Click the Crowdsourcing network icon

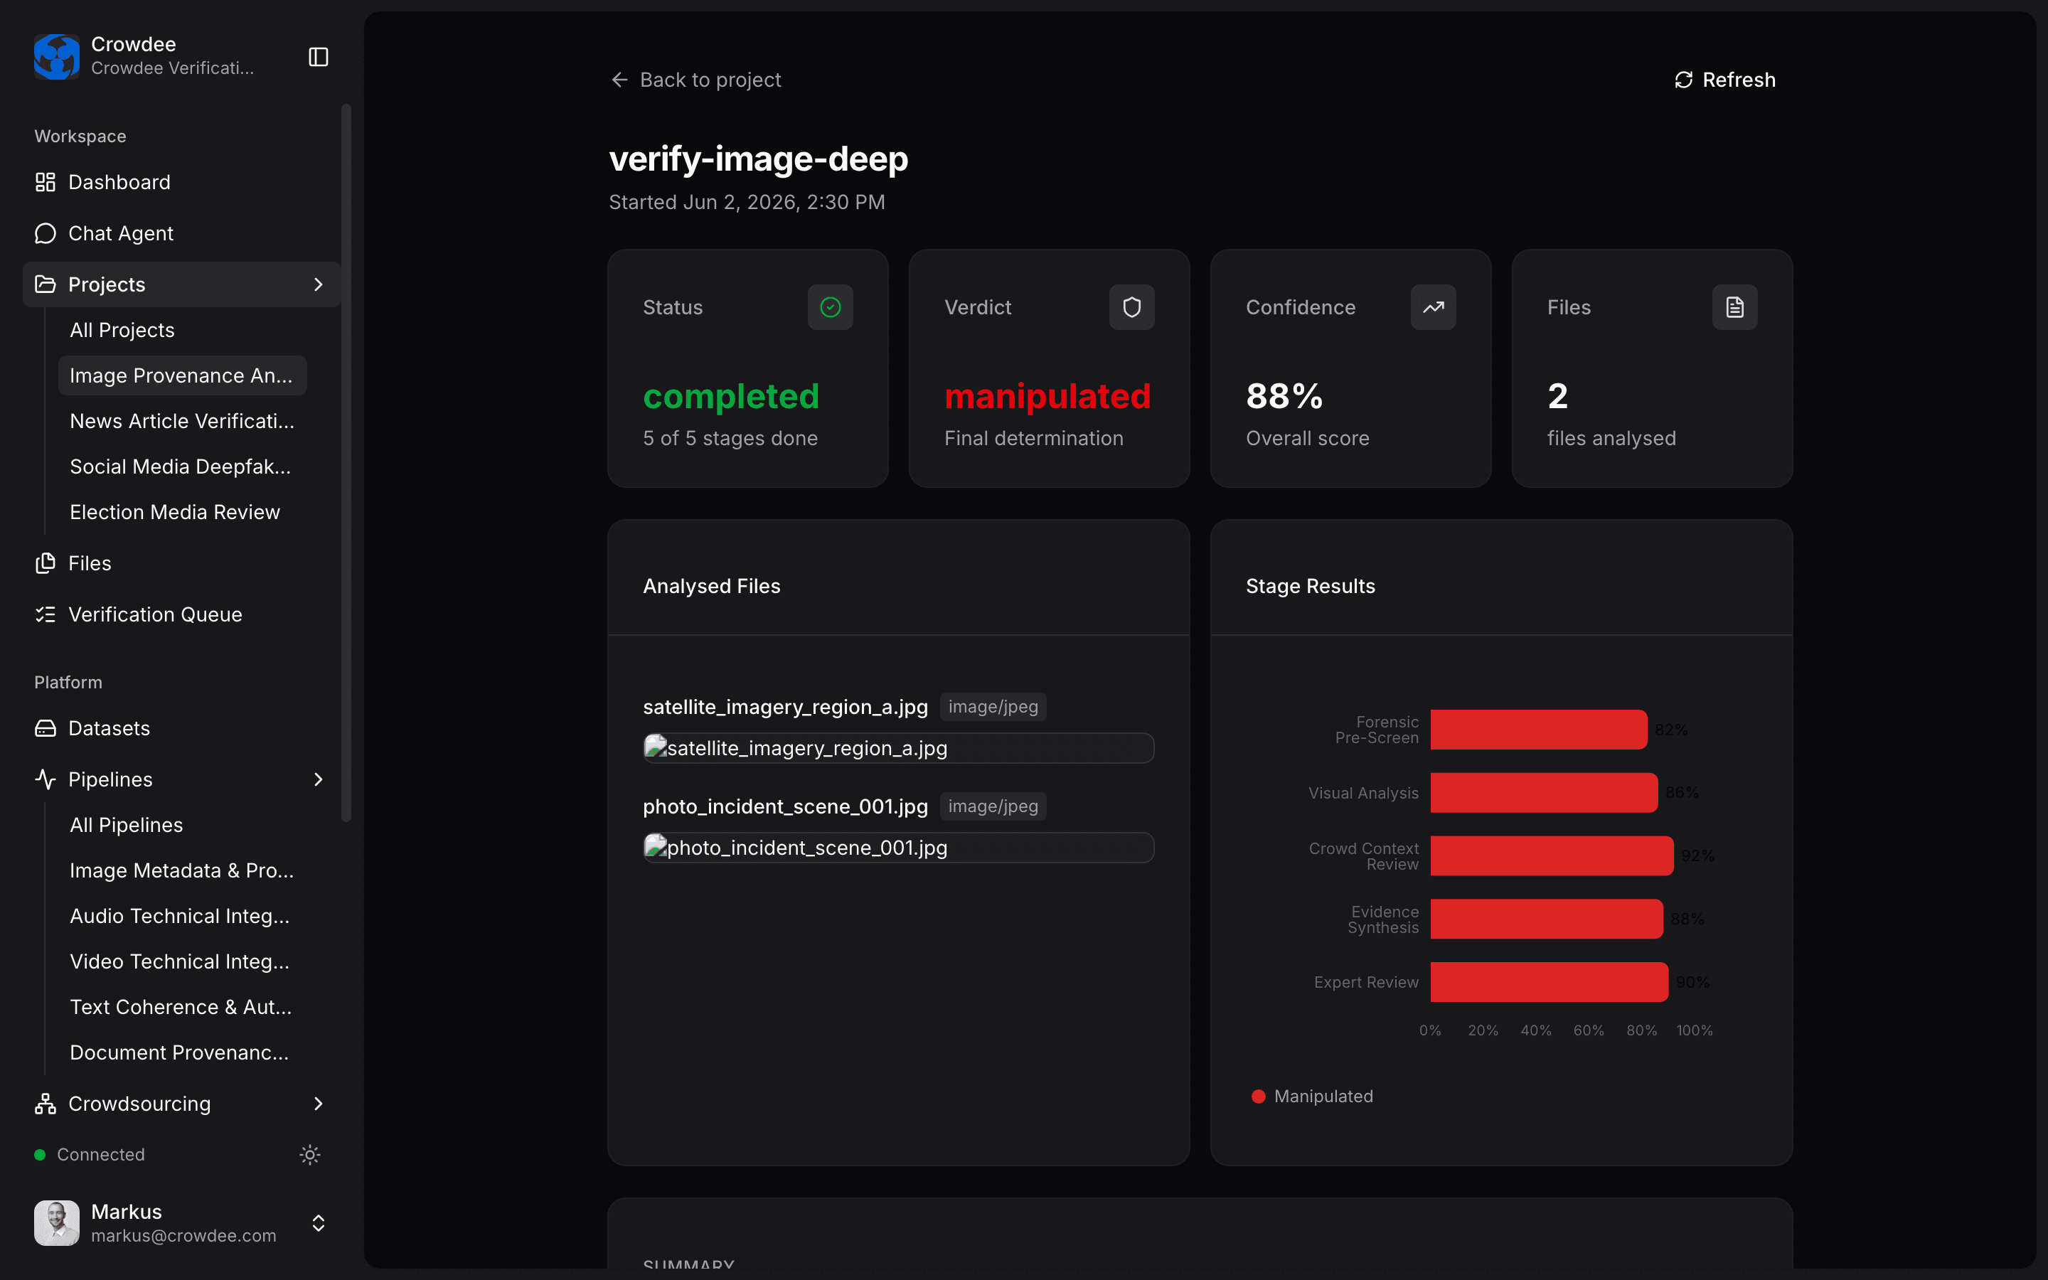pos(46,1104)
